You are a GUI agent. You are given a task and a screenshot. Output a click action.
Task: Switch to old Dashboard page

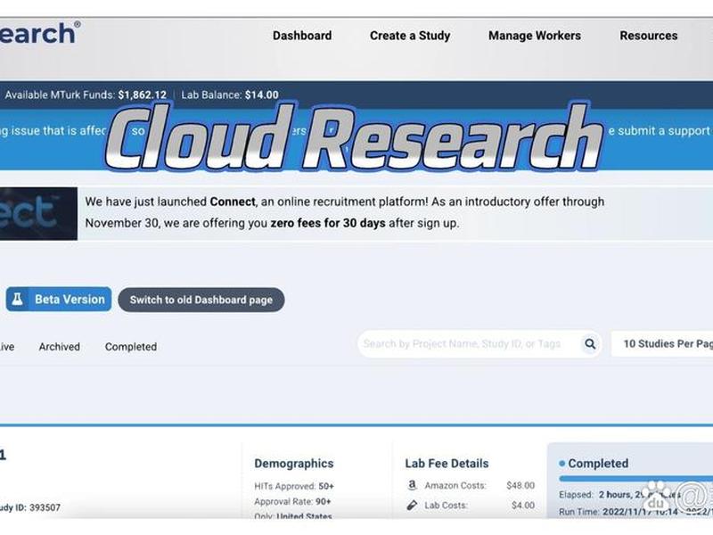(201, 300)
